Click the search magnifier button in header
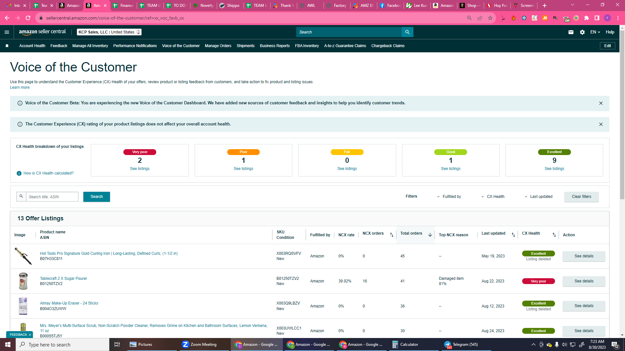625x351 pixels. pos(407,32)
